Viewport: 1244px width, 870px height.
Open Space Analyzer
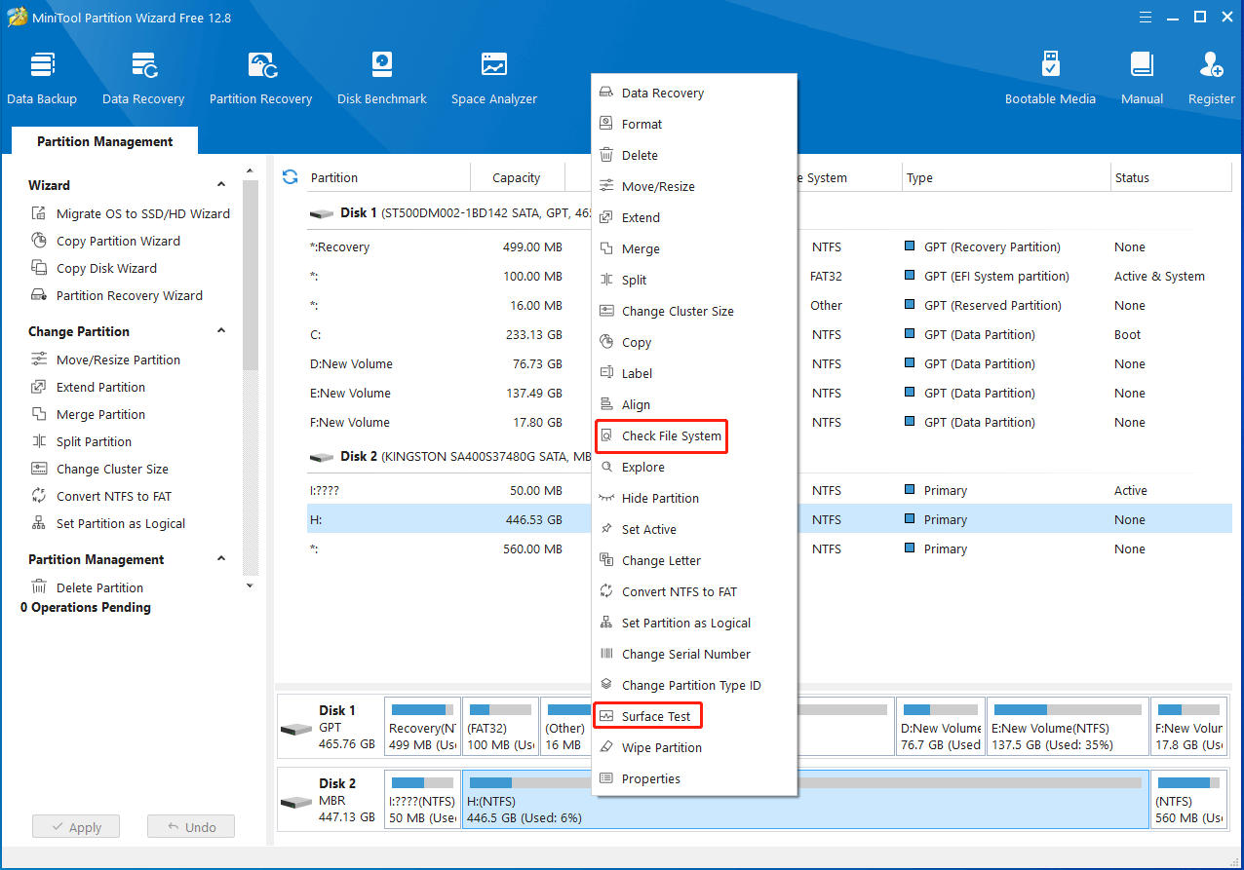tap(493, 78)
